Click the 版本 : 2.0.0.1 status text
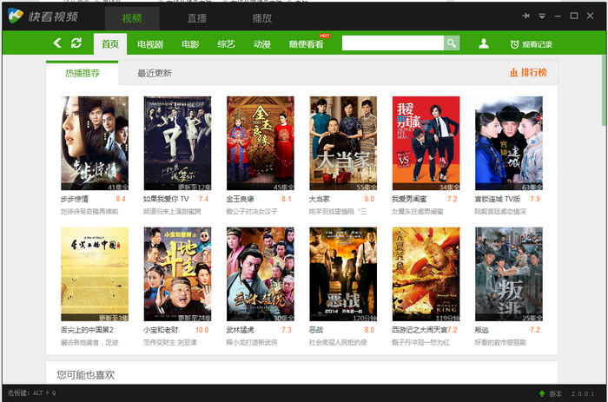The image size is (608, 402). (x=572, y=394)
